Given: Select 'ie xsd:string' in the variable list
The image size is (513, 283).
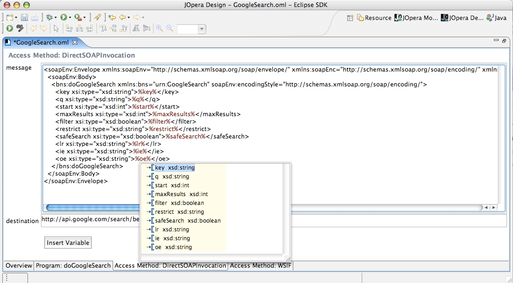Looking at the screenshot, I should click(x=172, y=238).
